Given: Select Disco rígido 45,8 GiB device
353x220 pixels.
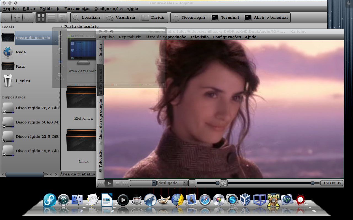Looking at the screenshot, I should [x=30, y=151].
